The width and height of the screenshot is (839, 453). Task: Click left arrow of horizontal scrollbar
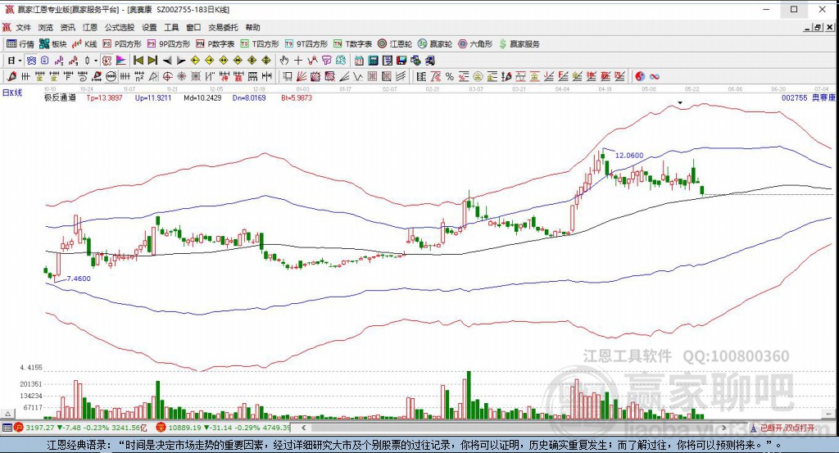click(303, 428)
